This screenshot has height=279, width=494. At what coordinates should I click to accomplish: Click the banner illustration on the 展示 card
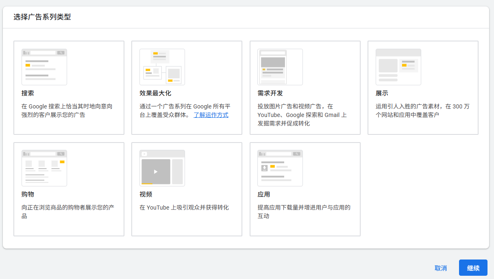pyautogui.click(x=398, y=67)
